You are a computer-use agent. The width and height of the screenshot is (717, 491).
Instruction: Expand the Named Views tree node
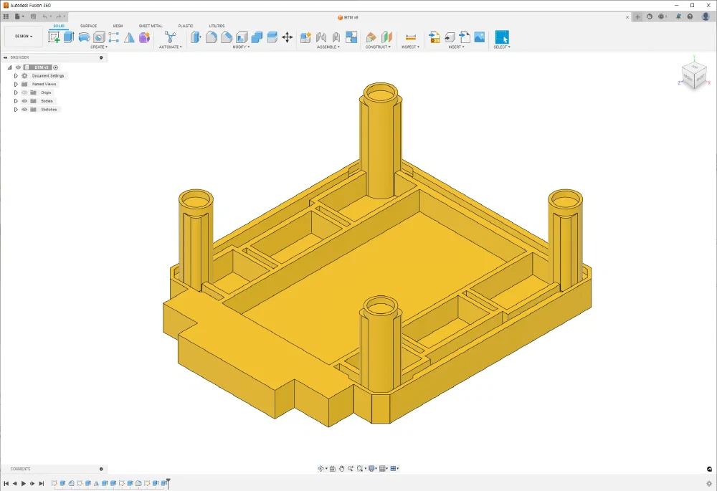[x=16, y=84]
